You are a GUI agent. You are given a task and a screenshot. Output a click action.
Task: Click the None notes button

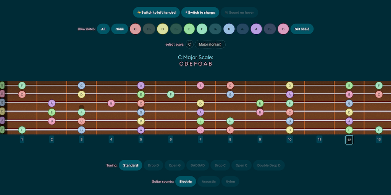pyautogui.click(x=120, y=29)
